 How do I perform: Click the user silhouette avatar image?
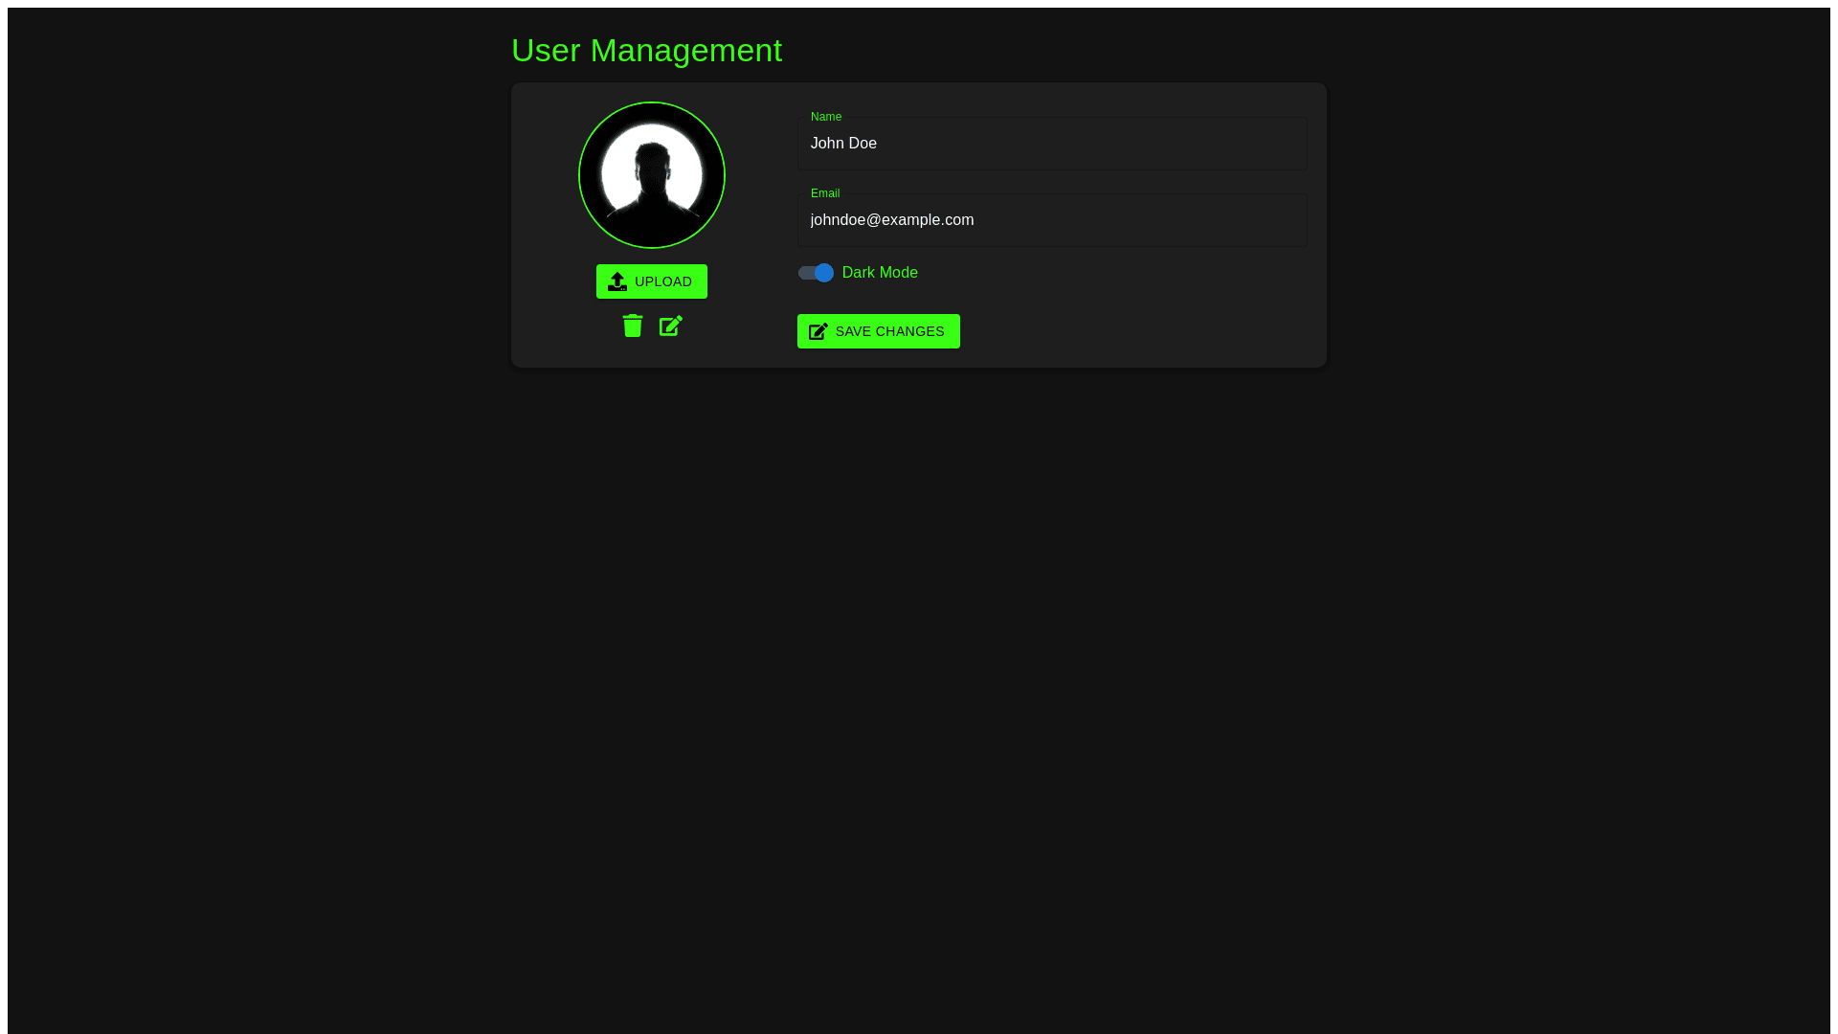coord(652,177)
